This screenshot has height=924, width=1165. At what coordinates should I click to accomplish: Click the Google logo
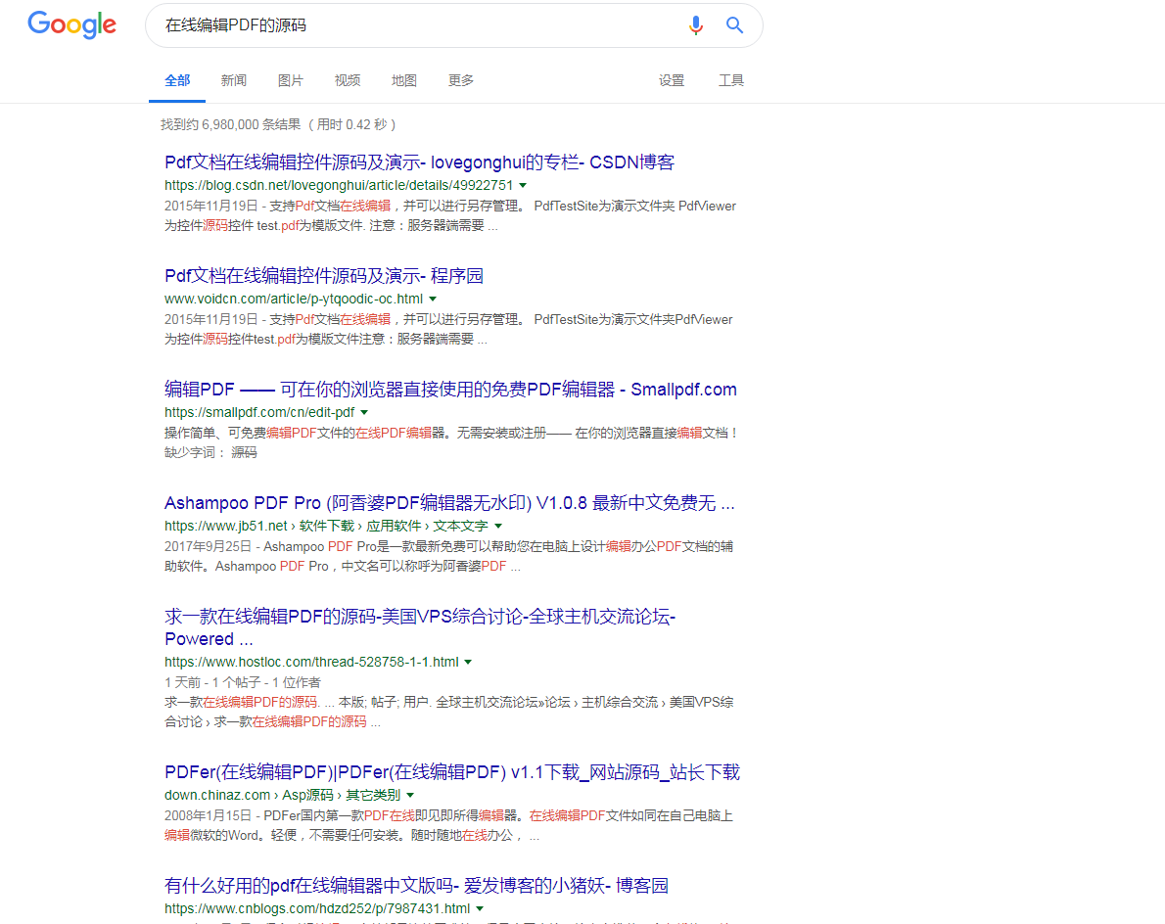[x=72, y=25]
